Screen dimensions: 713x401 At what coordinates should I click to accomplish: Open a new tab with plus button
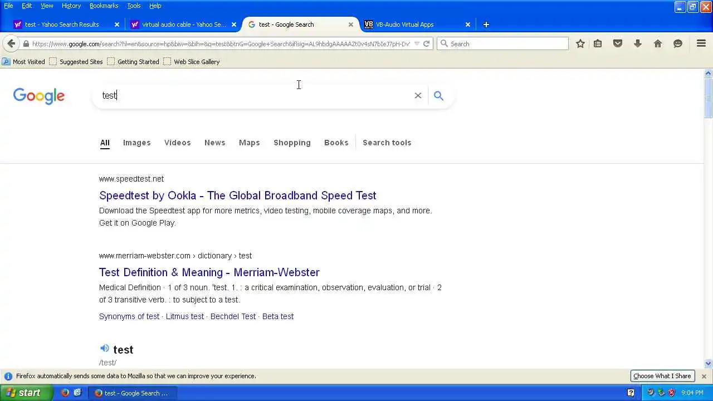coord(486,25)
